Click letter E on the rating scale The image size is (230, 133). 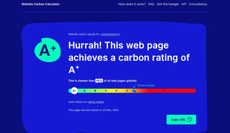127,91
